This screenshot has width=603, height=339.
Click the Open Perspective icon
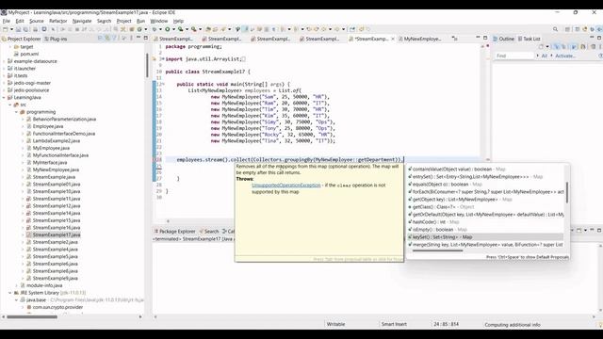[567, 29]
